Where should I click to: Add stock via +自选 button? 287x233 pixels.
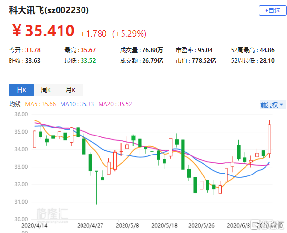[272, 10]
